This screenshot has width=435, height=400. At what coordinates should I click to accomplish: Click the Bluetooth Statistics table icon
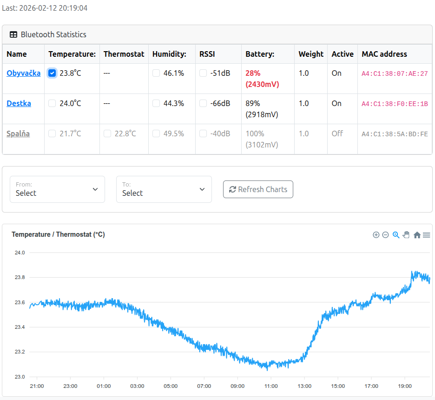point(13,34)
